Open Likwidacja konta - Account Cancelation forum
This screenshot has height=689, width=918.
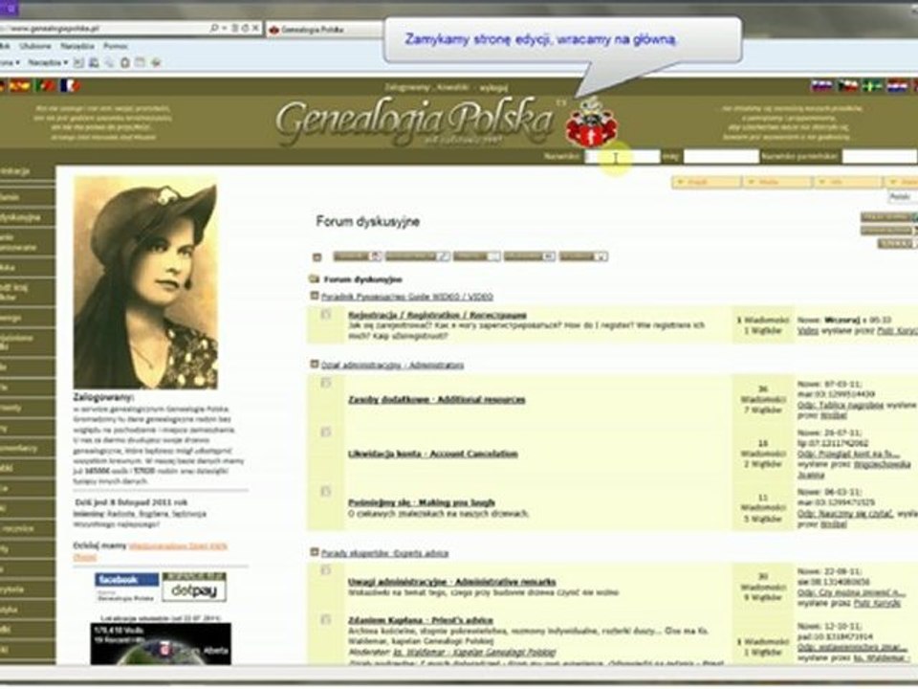point(432,454)
